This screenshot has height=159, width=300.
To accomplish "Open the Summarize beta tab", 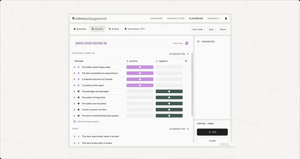I will coord(135,29).
